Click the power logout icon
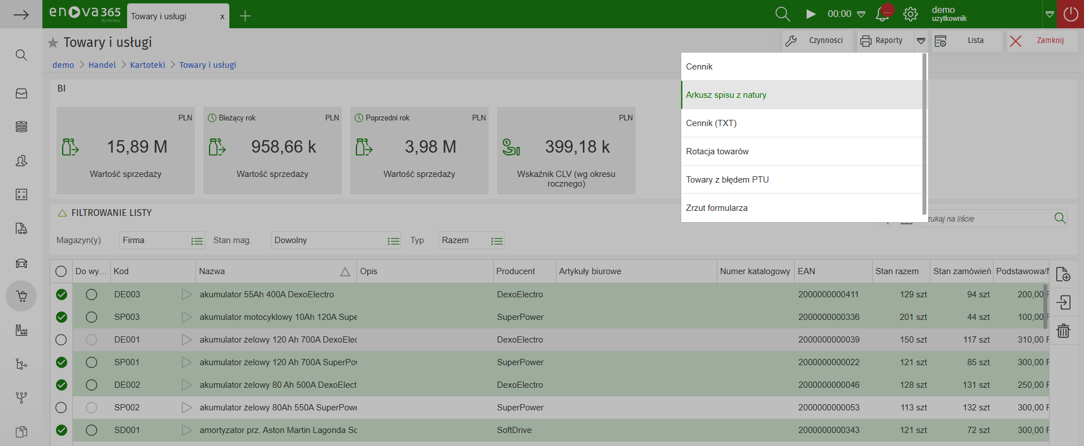1084x446 pixels. click(x=1070, y=14)
